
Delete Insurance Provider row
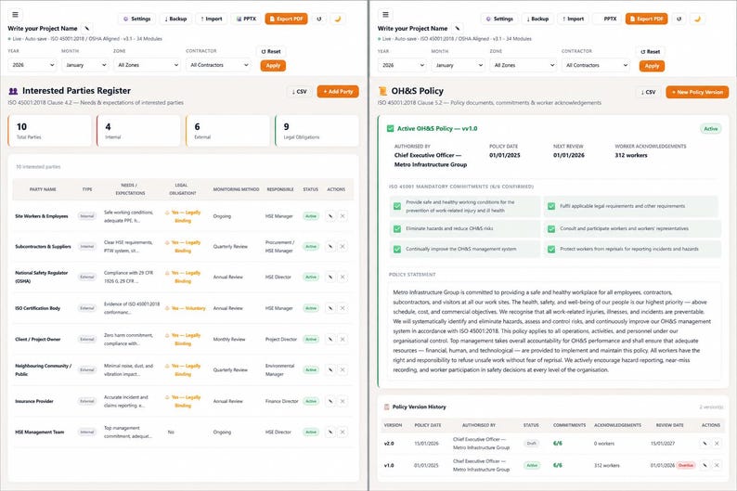pos(343,401)
